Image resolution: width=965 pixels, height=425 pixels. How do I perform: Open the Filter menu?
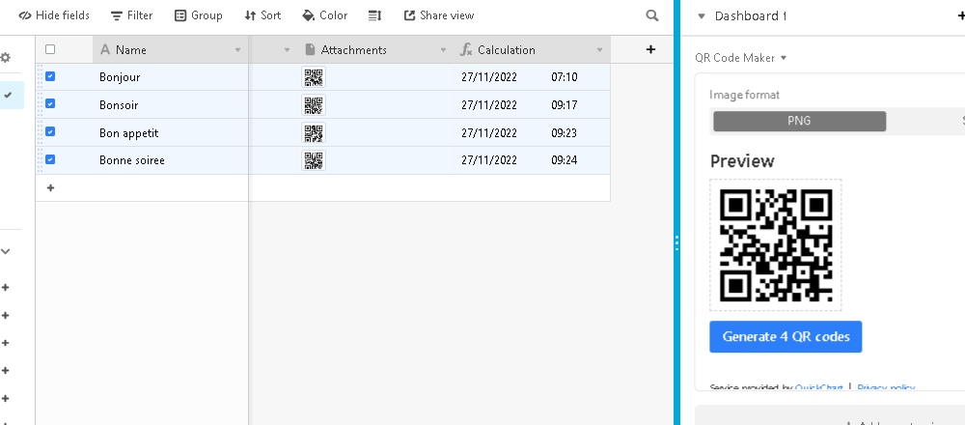point(131,15)
